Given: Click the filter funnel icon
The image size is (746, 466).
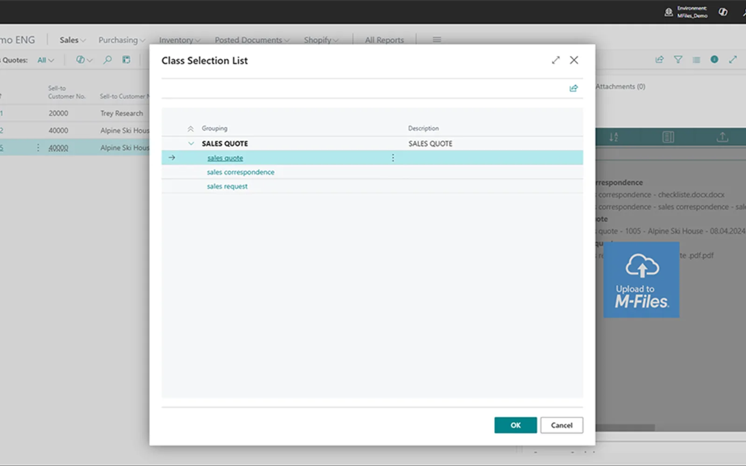Looking at the screenshot, I should point(678,60).
